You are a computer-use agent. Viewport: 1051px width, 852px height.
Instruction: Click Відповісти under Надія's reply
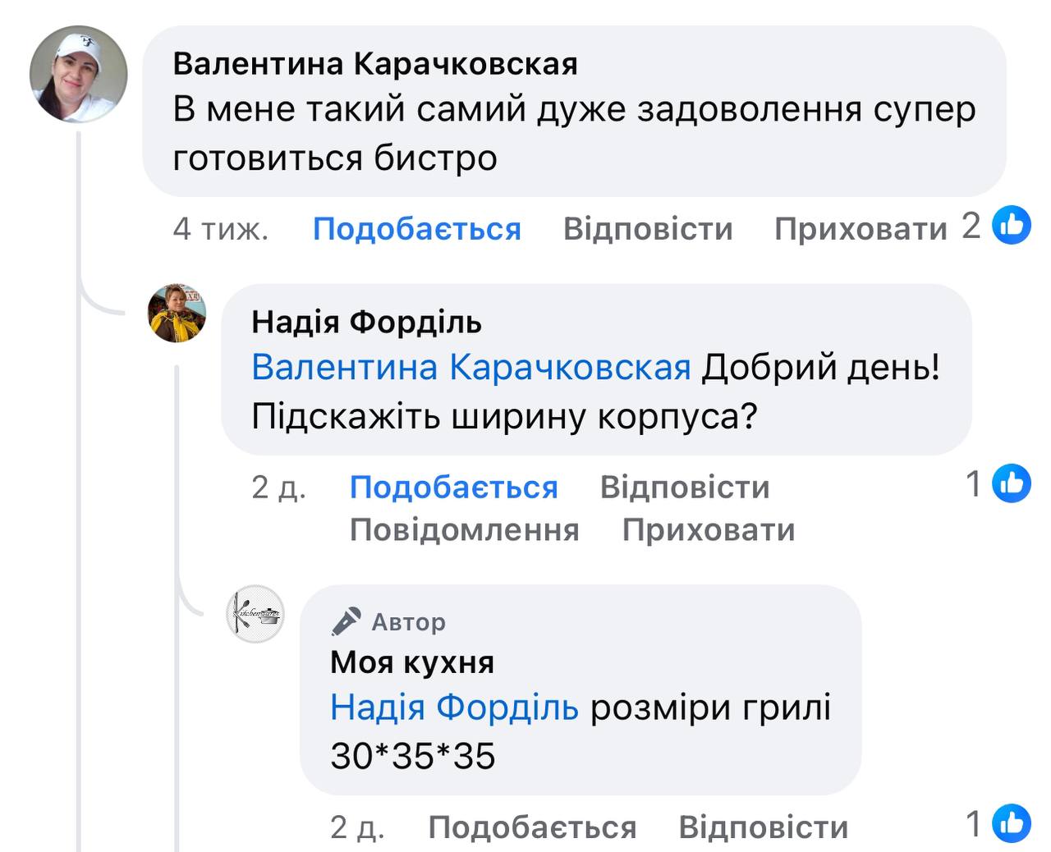tap(686, 487)
